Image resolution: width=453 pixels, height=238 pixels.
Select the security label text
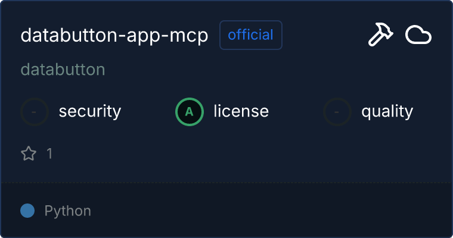[90, 111]
